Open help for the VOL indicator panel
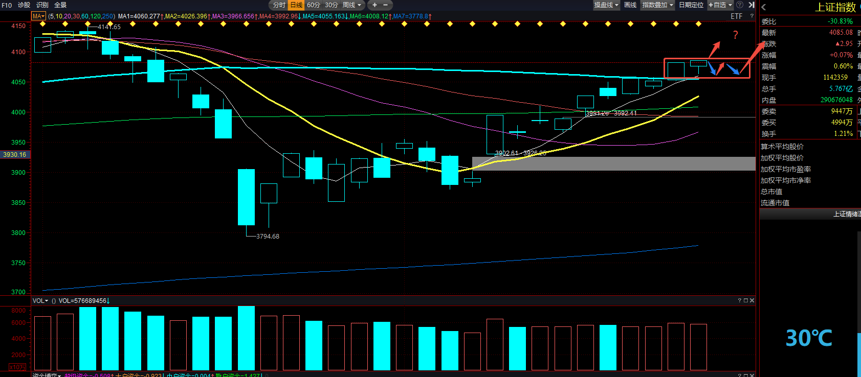 click(740, 300)
